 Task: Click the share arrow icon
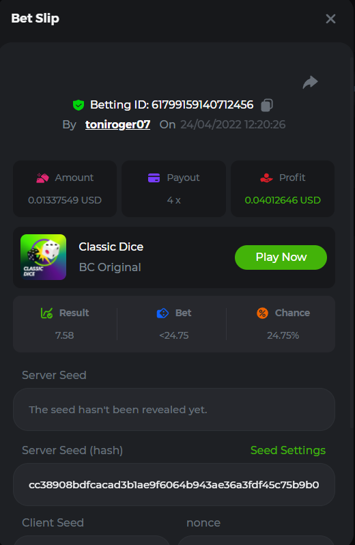pos(310,83)
